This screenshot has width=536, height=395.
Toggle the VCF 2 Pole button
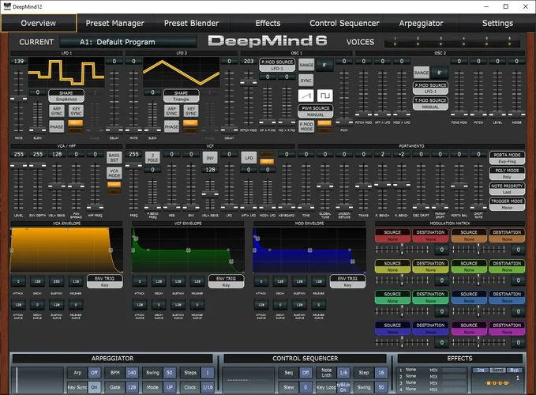pyautogui.click(x=152, y=158)
